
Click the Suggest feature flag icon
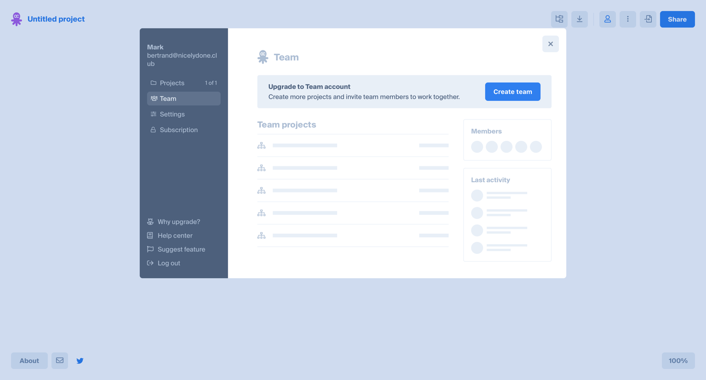click(x=150, y=249)
